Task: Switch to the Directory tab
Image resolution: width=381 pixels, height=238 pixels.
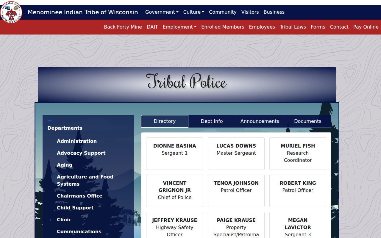Action: (x=165, y=121)
